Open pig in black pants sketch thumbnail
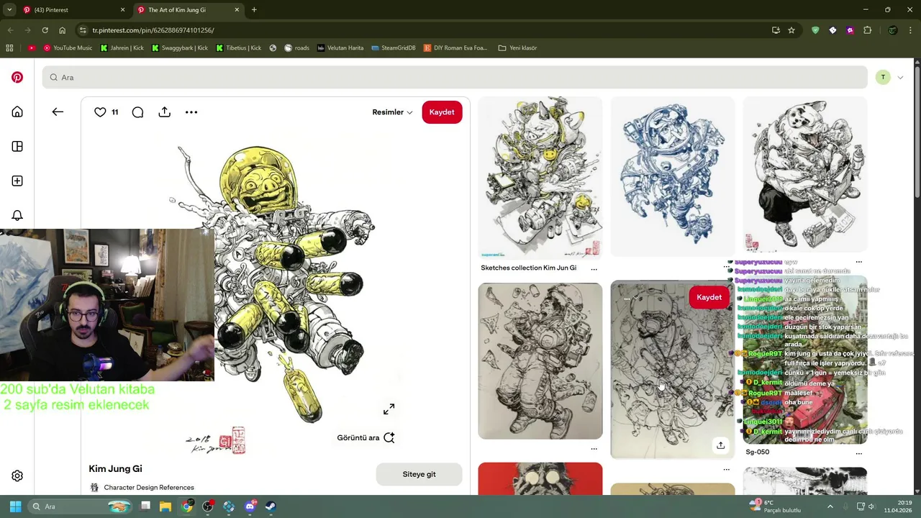The width and height of the screenshot is (921, 518). (x=804, y=175)
